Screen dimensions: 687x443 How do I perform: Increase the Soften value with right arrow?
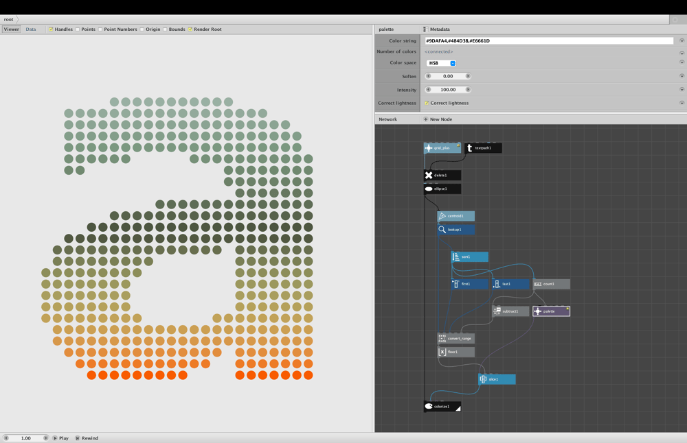[468, 76]
